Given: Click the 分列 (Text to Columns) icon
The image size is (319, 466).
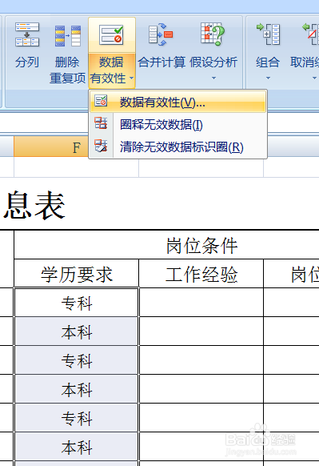Looking at the screenshot, I should [27, 34].
